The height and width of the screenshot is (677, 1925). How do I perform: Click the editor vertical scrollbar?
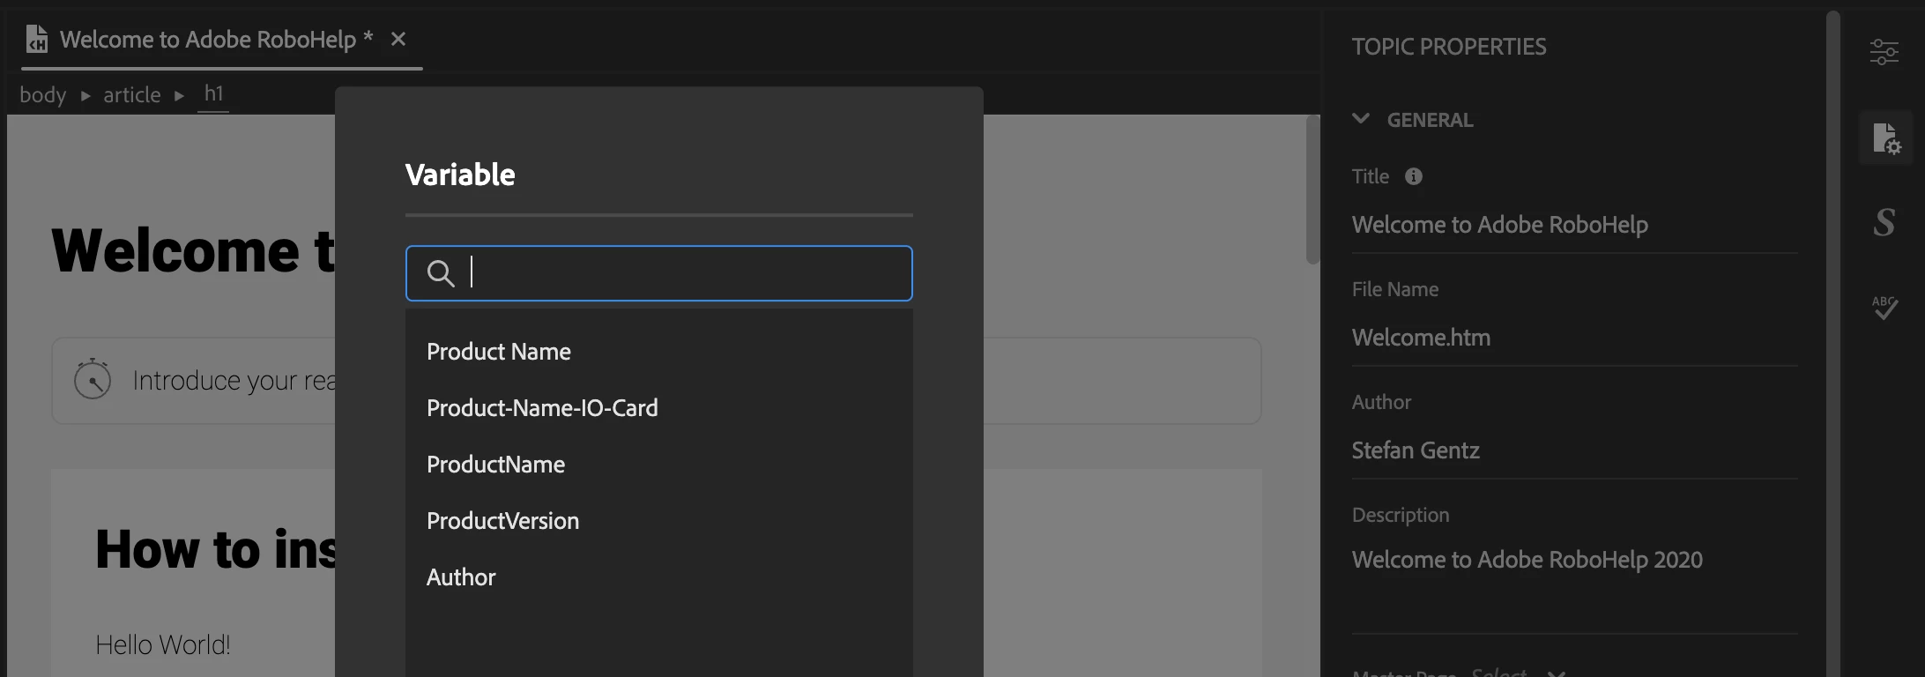(1312, 190)
